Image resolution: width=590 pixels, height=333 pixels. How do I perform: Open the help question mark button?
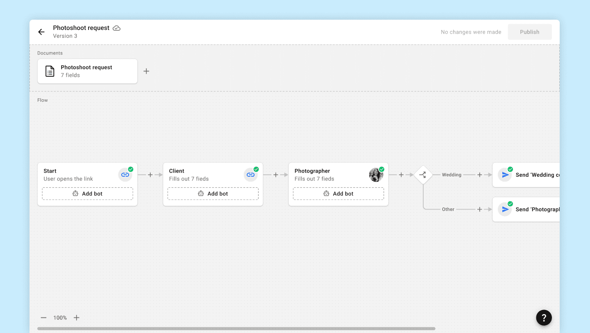pos(544,317)
